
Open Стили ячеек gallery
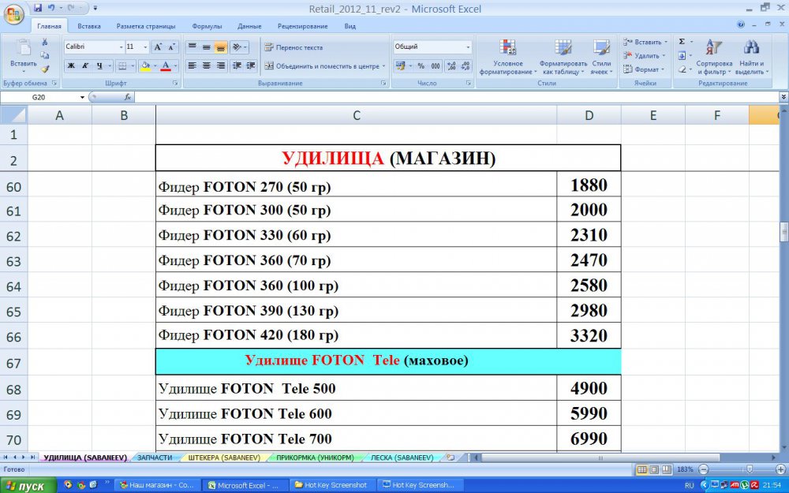pyautogui.click(x=601, y=57)
